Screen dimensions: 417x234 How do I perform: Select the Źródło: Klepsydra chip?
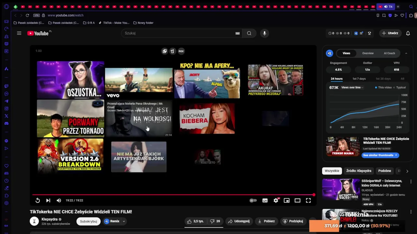pos(359,171)
